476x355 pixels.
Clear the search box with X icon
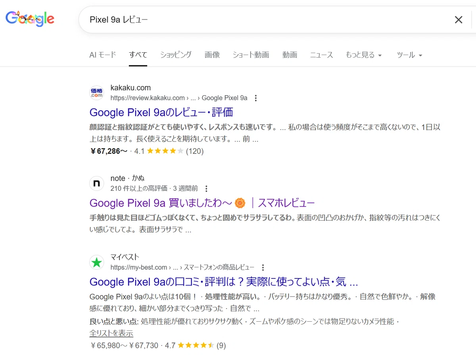click(x=459, y=19)
